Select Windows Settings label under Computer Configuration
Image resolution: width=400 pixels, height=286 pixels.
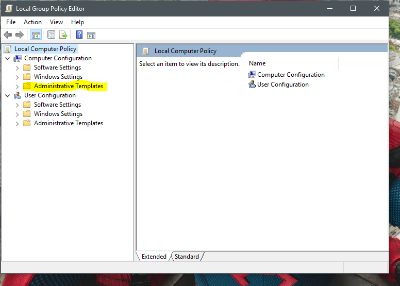tap(58, 77)
